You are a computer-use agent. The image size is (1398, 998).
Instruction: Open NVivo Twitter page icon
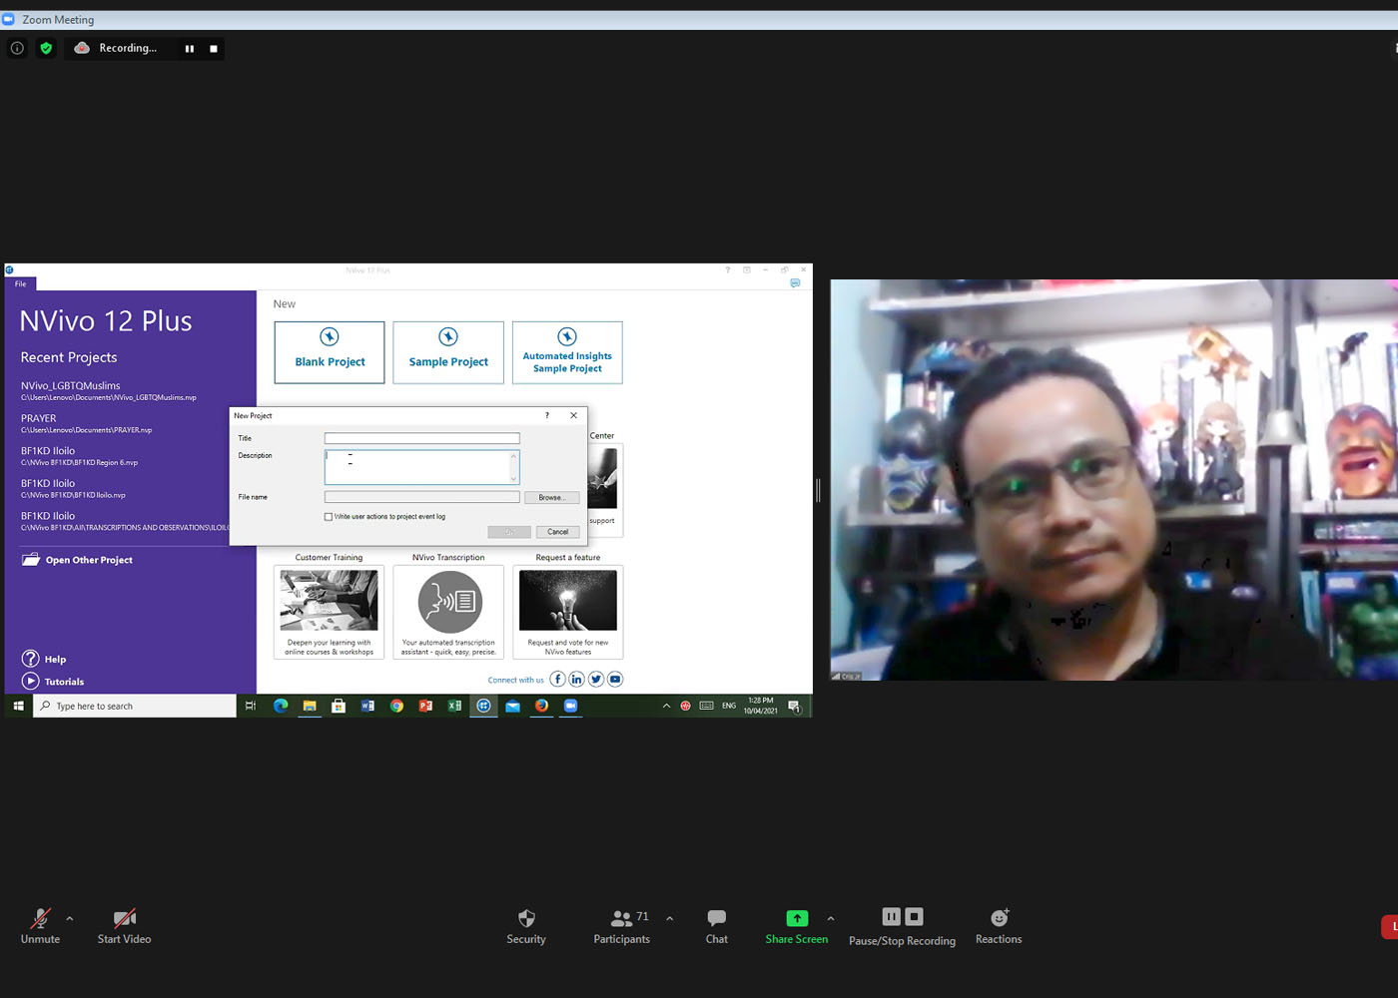pyautogui.click(x=596, y=680)
